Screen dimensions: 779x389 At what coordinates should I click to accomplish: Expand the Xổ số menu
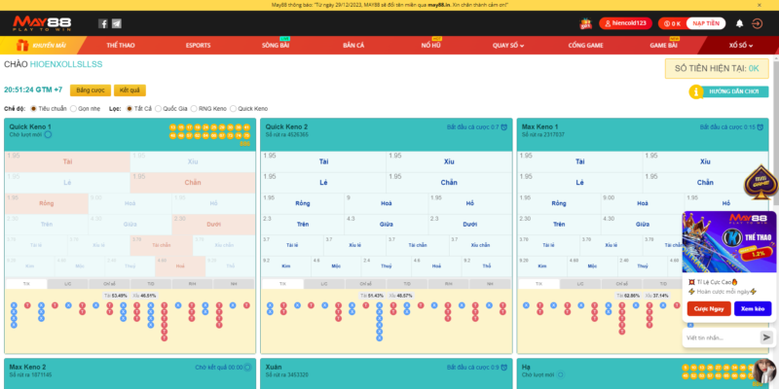point(741,45)
